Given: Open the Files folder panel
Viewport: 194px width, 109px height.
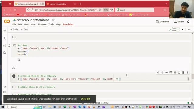Looking at the screenshot, I should (x=5, y=53).
